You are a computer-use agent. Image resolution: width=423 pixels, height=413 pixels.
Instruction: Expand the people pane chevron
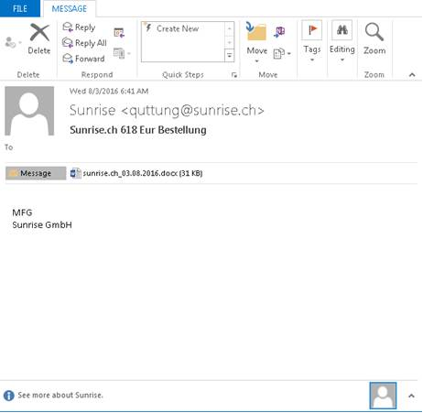click(411, 396)
